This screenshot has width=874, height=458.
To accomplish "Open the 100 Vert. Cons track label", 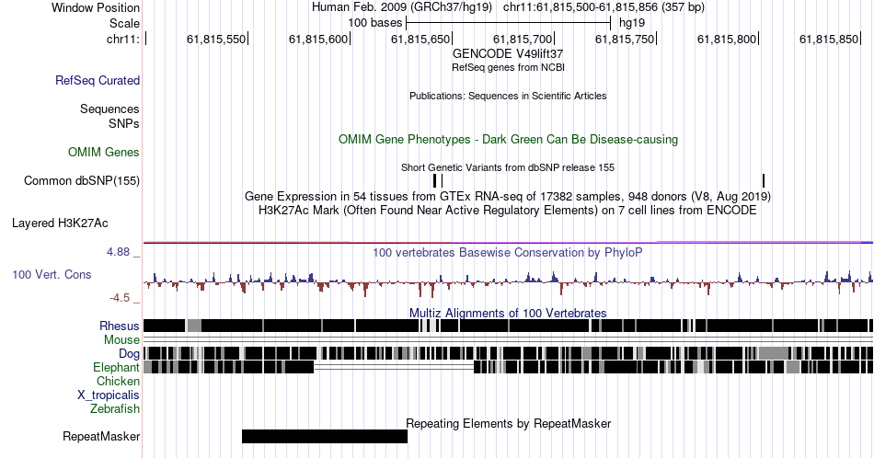I will coord(52,274).
